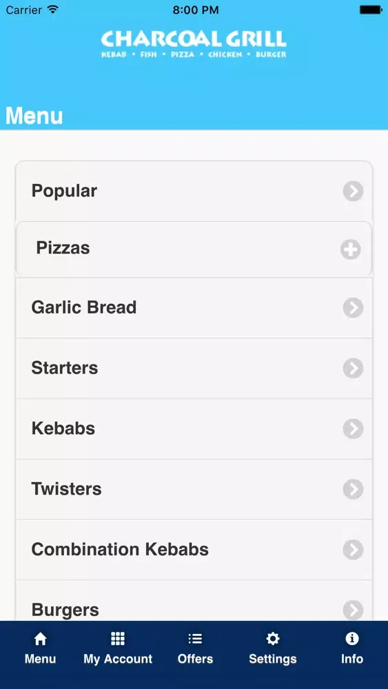Tap the Menu home icon
The image size is (388, 689).
[40, 639]
